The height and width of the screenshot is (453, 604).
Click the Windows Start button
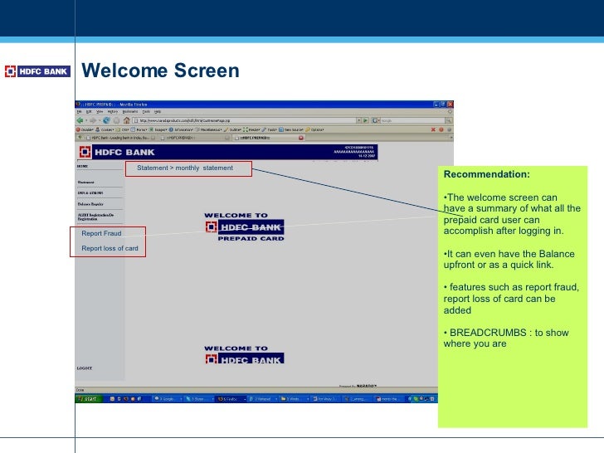(89, 399)
